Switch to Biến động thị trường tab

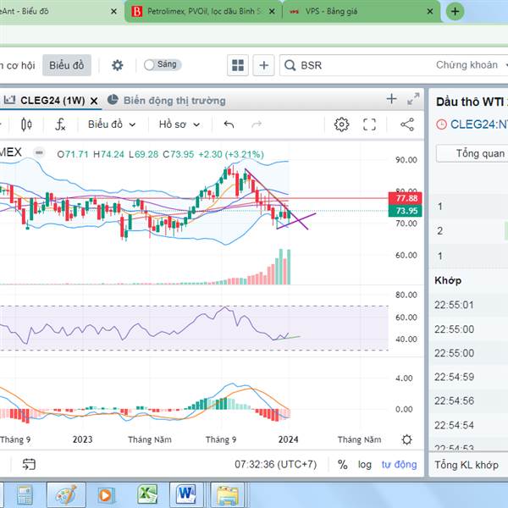click(x=167, y=101)
